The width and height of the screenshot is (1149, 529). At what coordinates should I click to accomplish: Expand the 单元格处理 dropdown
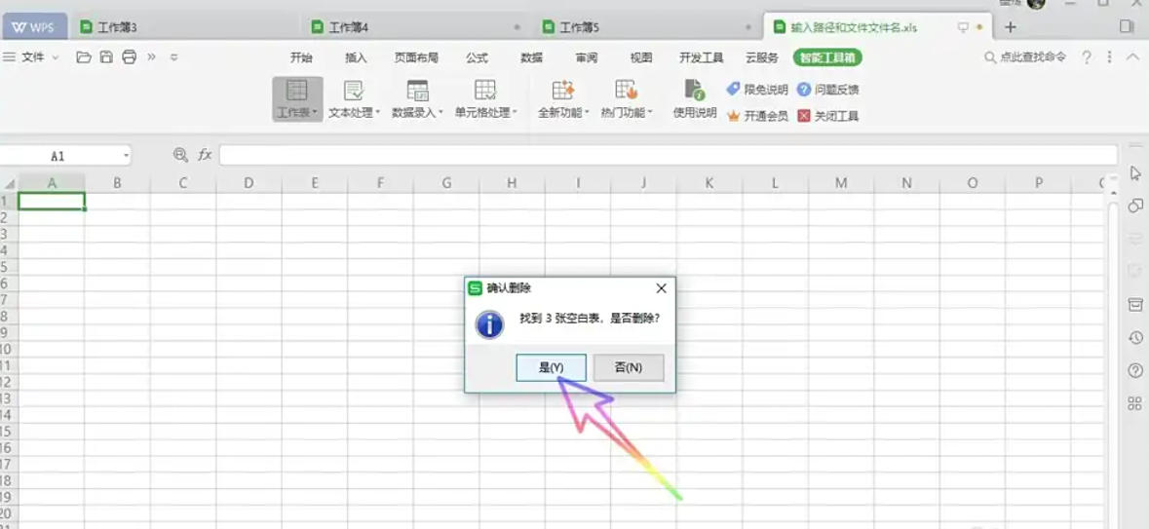click(x=486, y=99)
